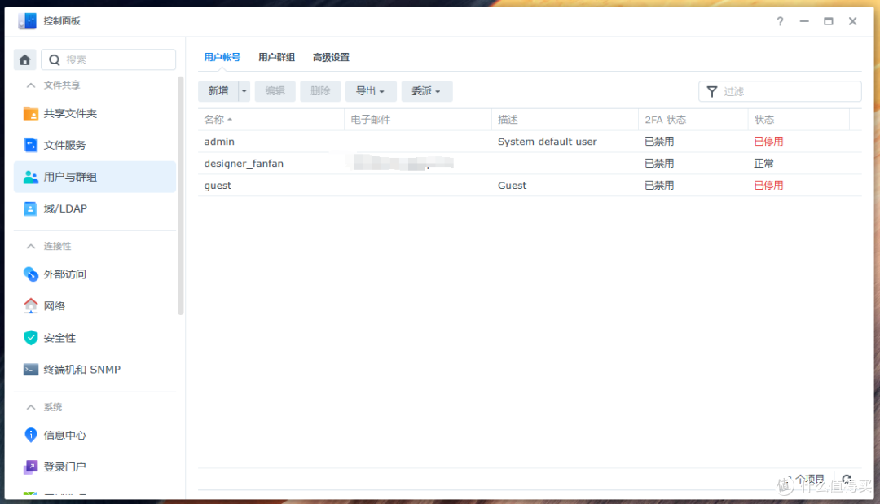Sort by the 名称 column header
Viewport: 880px width, 504px height.
pos(271,120)
